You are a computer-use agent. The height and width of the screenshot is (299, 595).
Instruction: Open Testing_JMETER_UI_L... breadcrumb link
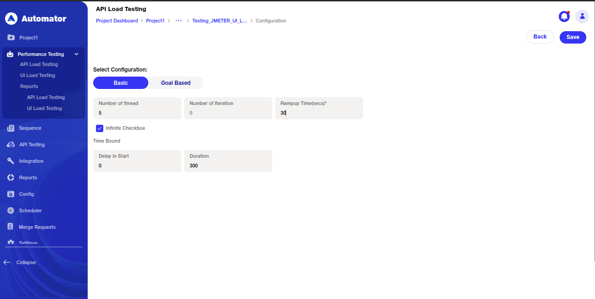pos(219,21)
